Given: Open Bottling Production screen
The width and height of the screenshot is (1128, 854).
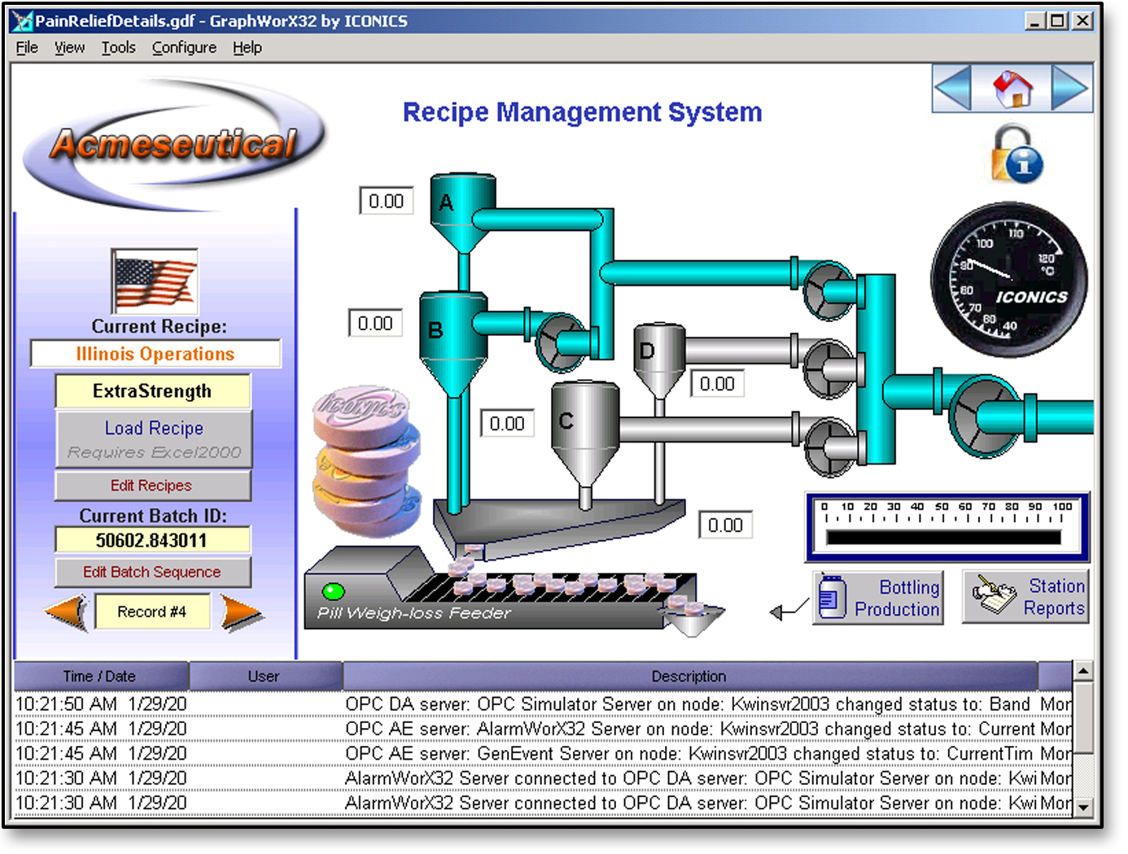Looking at the screenshot, I should 878,598.
